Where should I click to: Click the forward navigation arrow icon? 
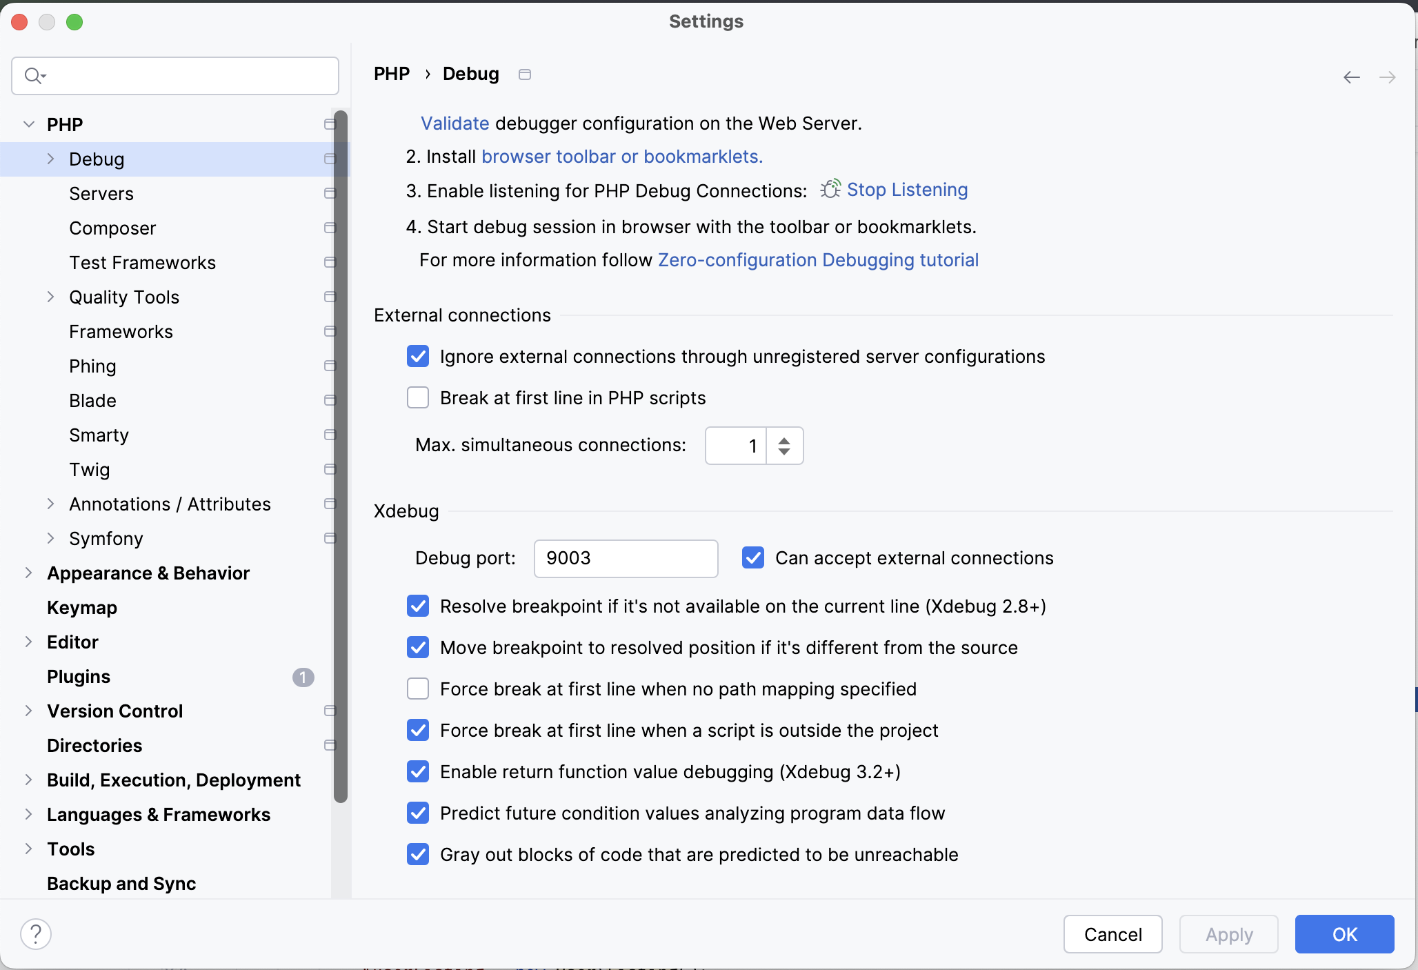pos(1387,77)
